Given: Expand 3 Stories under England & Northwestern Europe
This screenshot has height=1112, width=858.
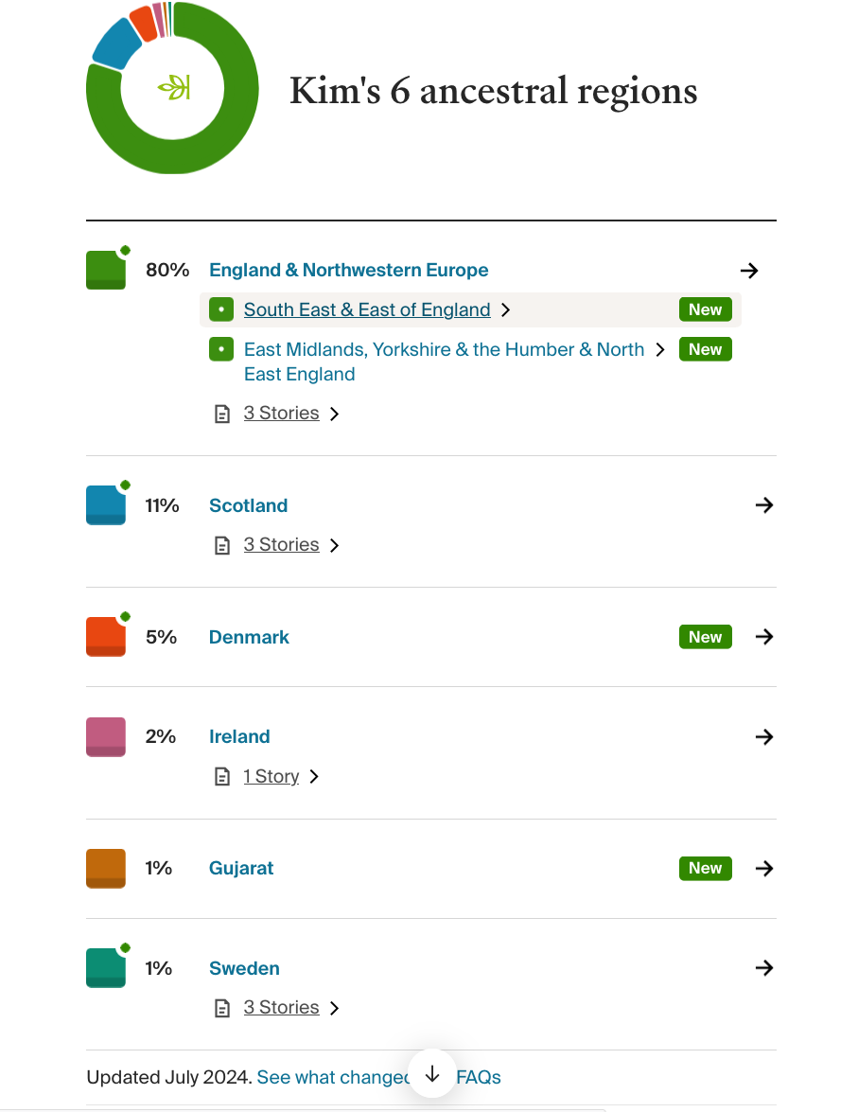Looking at the screenshot, I should [281, 414].
